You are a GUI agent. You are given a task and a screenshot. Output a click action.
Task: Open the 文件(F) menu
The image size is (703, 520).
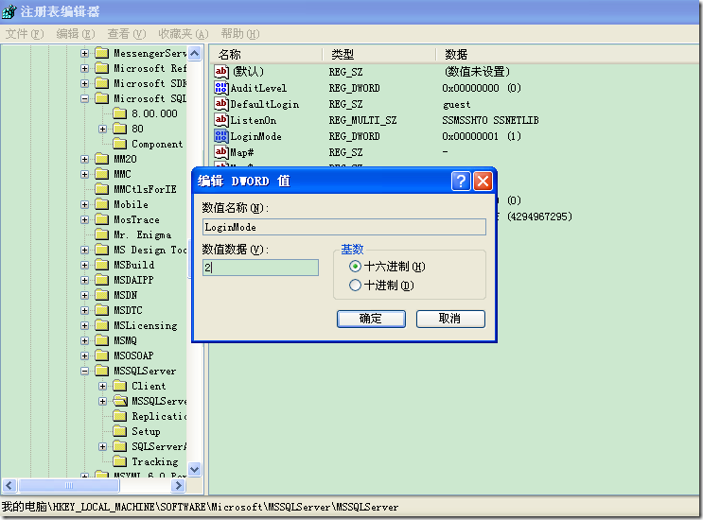[x=25, y=34]
